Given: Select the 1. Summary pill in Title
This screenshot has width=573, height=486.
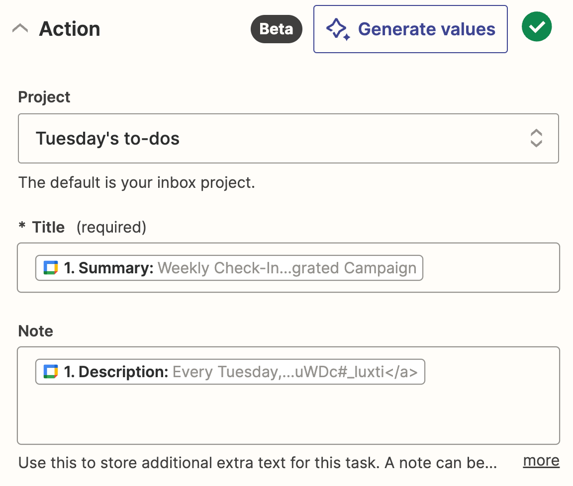Looking at the screenshot, I should [229, 268].
